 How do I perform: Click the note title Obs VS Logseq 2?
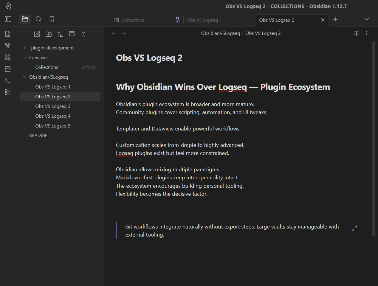tap(149, 58)
